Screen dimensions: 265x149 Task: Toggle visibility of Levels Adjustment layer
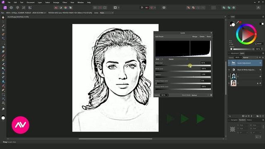(260, 63)
